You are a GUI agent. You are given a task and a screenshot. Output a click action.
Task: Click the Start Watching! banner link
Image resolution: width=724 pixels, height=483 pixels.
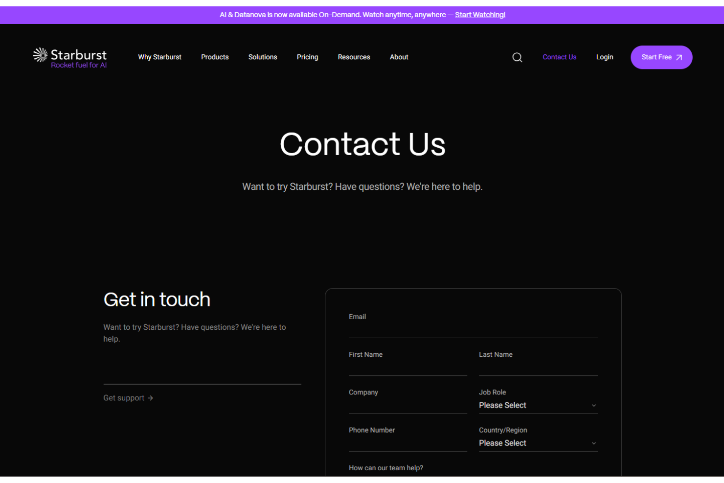tap(480, 15)
